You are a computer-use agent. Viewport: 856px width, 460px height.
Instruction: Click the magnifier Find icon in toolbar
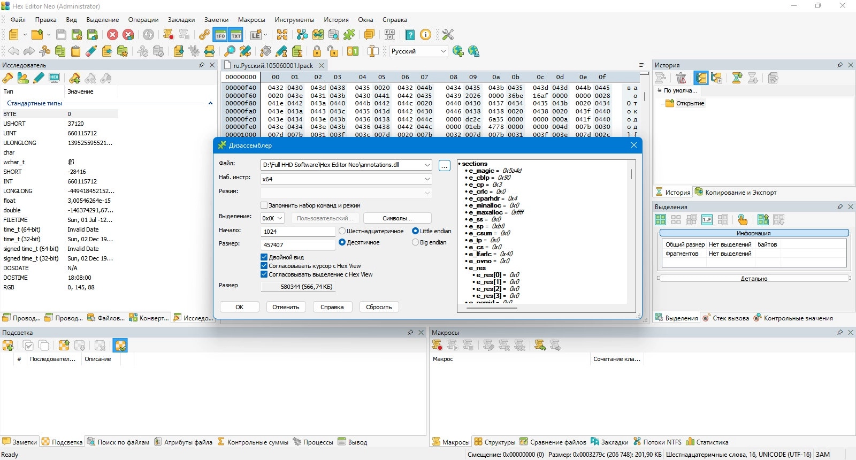[230, 51]
